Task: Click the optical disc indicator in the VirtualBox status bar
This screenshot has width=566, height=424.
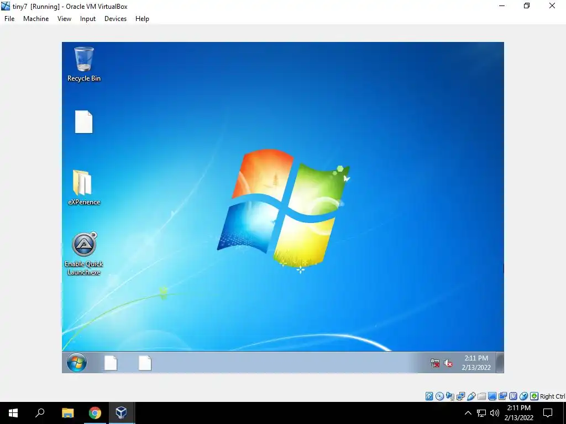Action: click(x=439, y=396)
